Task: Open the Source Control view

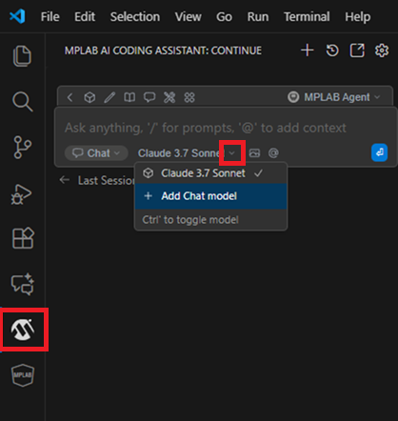Action: point(22,148)
